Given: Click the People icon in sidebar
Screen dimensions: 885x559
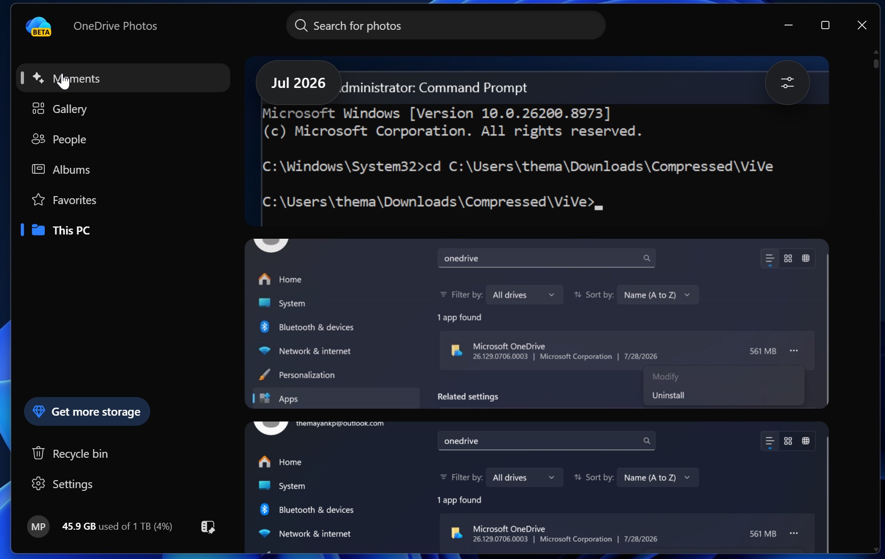Looking at the screenshot, I should point(38,139).
